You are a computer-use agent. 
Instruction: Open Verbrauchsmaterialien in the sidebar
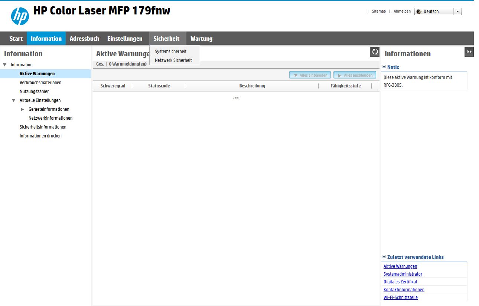pyautogui.click(x=40, y=83)
